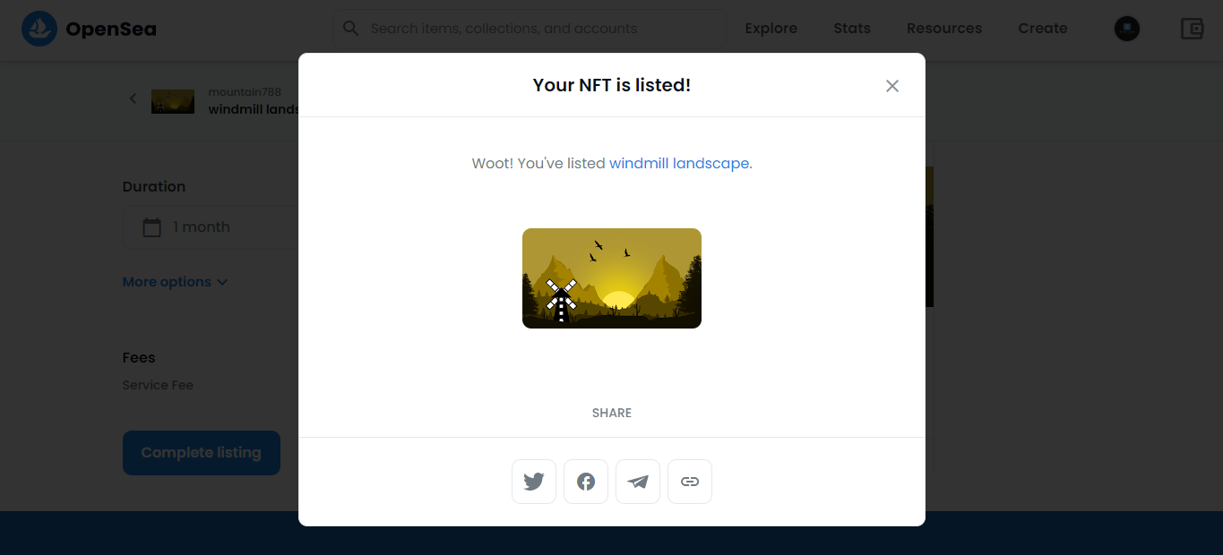The width and height of the screenshot is (1223, 555).
Task: Click the OpenSea logo
Action: pos(89,29)
